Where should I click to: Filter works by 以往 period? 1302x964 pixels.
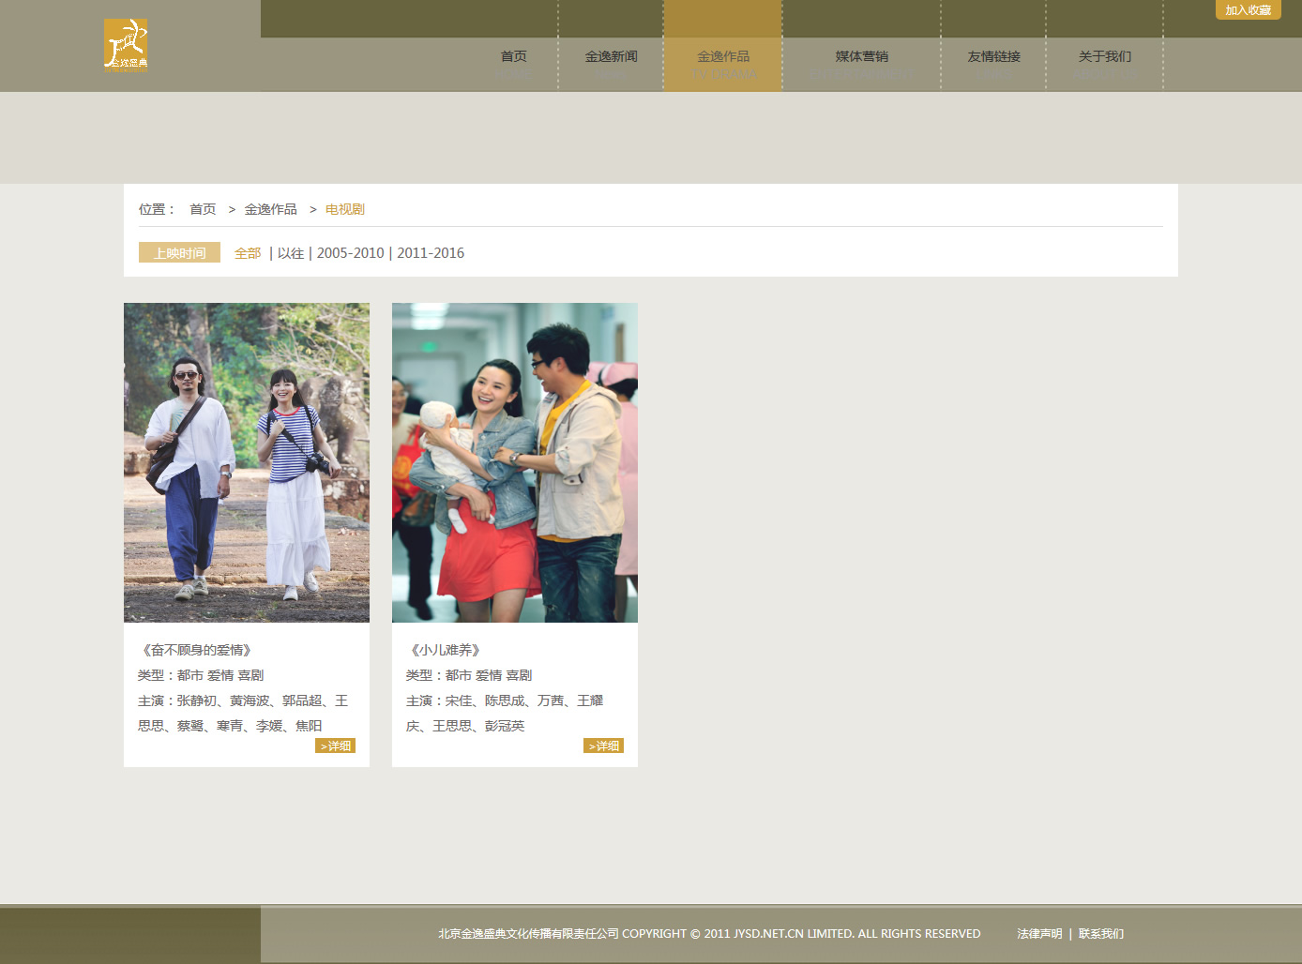[x=291, y=253]
